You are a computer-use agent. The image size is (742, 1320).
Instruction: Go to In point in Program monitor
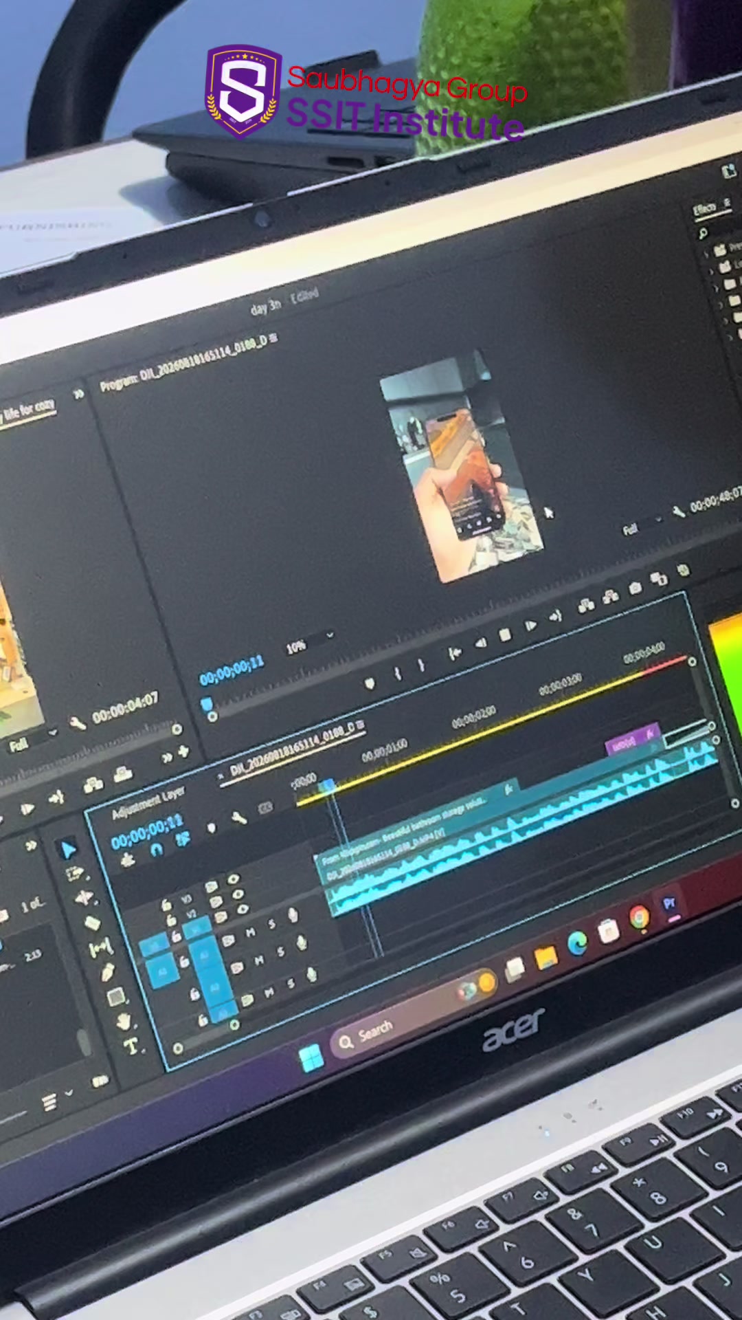pos(454,653)
